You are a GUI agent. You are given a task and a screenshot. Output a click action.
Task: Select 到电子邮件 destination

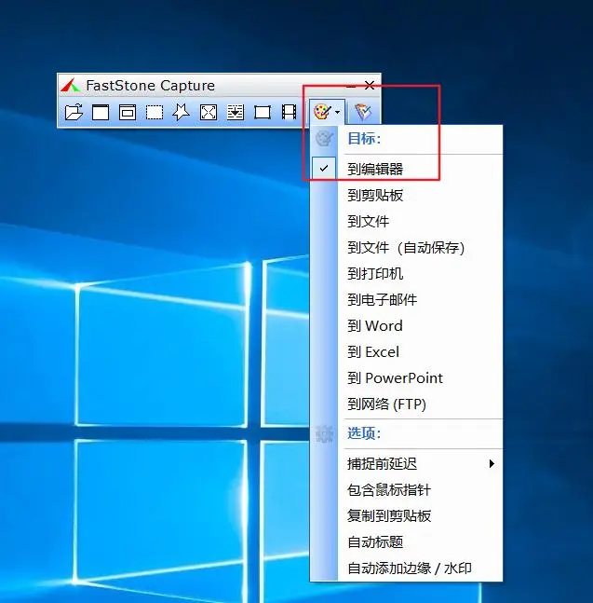click(406, 299)
